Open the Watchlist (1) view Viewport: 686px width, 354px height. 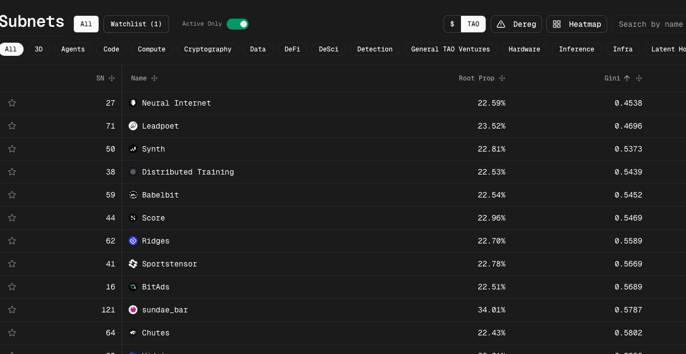point(136,24)
